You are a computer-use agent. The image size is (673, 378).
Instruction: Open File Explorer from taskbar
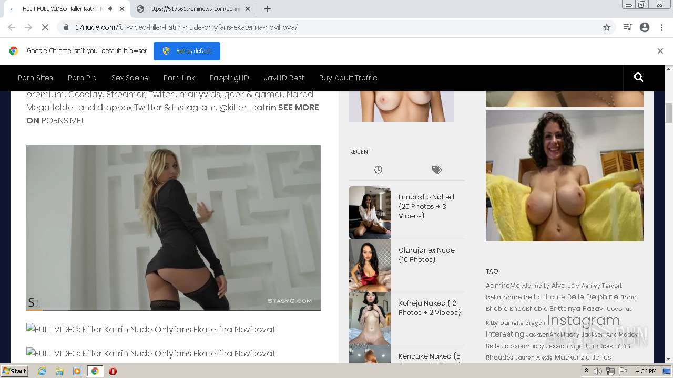click(59, 371)
